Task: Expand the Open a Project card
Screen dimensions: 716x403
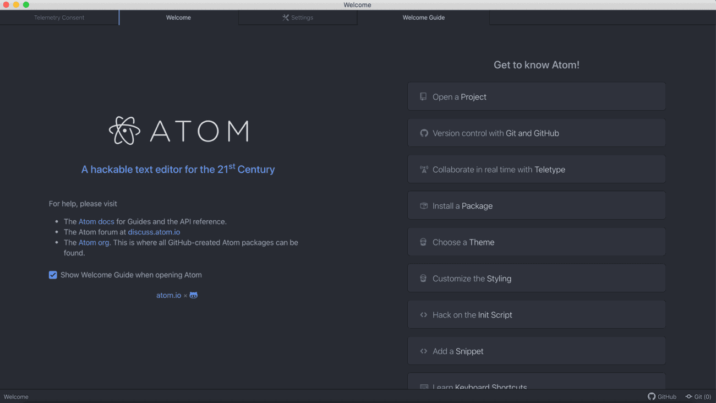Action: 537,96
